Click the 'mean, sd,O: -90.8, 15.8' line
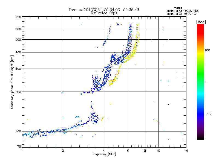The width and height of the screenshot is (219, 164). point(182,11)
